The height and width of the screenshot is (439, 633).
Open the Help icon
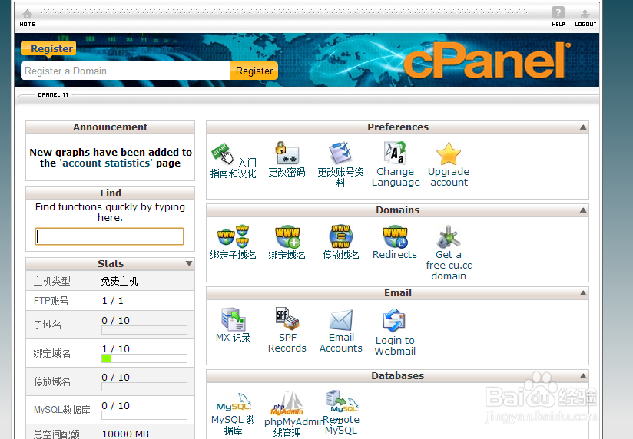pos(558,12)
